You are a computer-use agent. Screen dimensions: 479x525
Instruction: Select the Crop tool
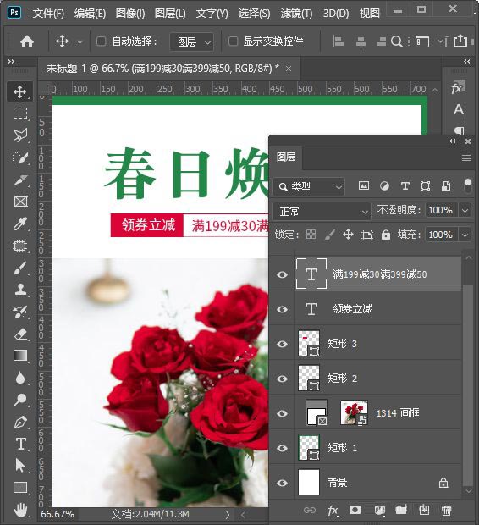point(20,180)
